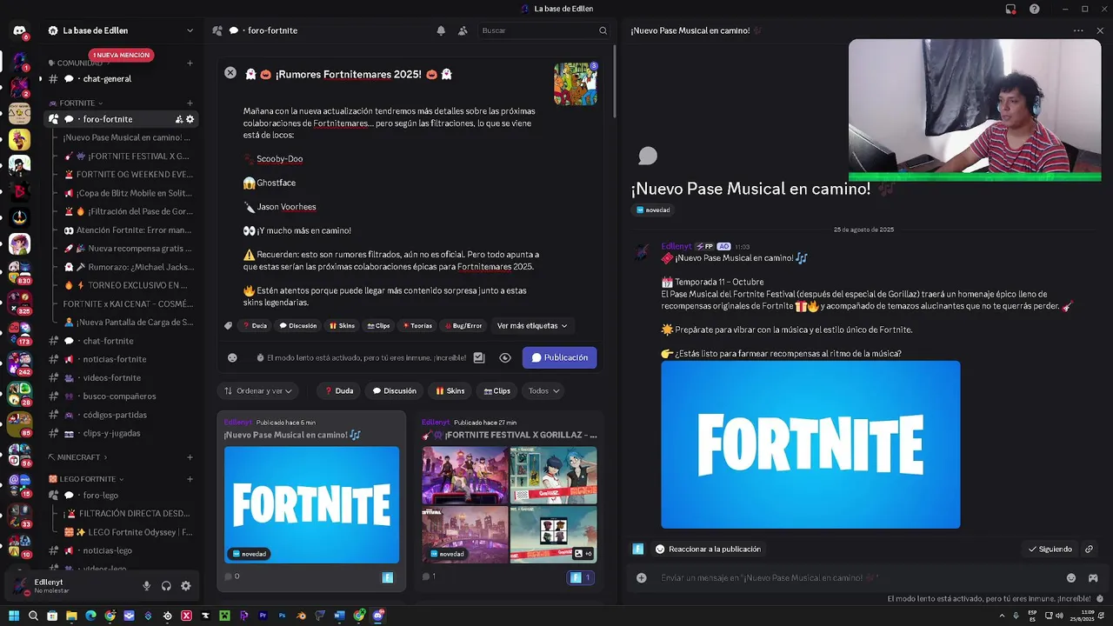
Task: Open FORTNITE x KAI CENAT thread
Action: pyautogui.click(x=129, y=304)
